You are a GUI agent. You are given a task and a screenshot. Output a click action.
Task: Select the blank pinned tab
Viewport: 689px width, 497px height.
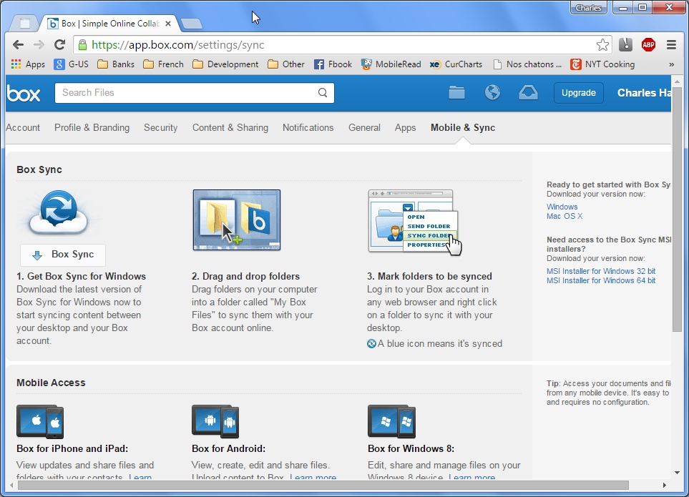coord(25,24)
